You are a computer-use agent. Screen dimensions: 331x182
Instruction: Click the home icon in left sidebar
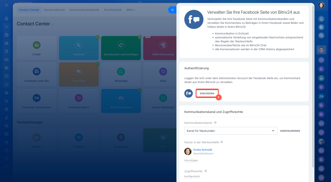pos(6,18)
